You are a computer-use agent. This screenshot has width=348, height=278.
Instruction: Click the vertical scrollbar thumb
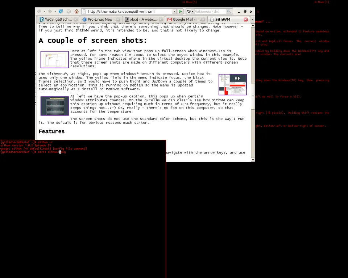(x=253, y=96)
